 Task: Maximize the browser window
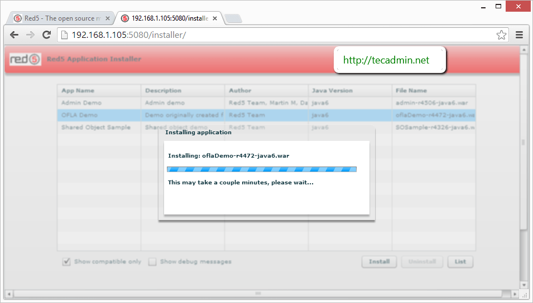pyautogui.click(x=498, y=7)
